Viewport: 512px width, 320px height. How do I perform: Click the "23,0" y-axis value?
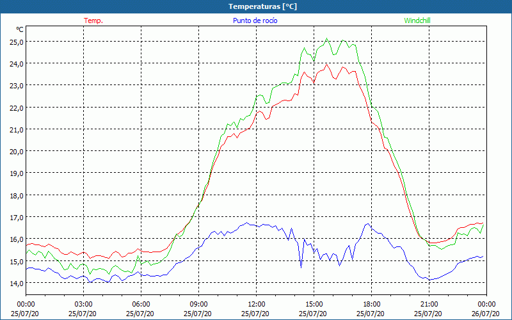pos(17,86)
